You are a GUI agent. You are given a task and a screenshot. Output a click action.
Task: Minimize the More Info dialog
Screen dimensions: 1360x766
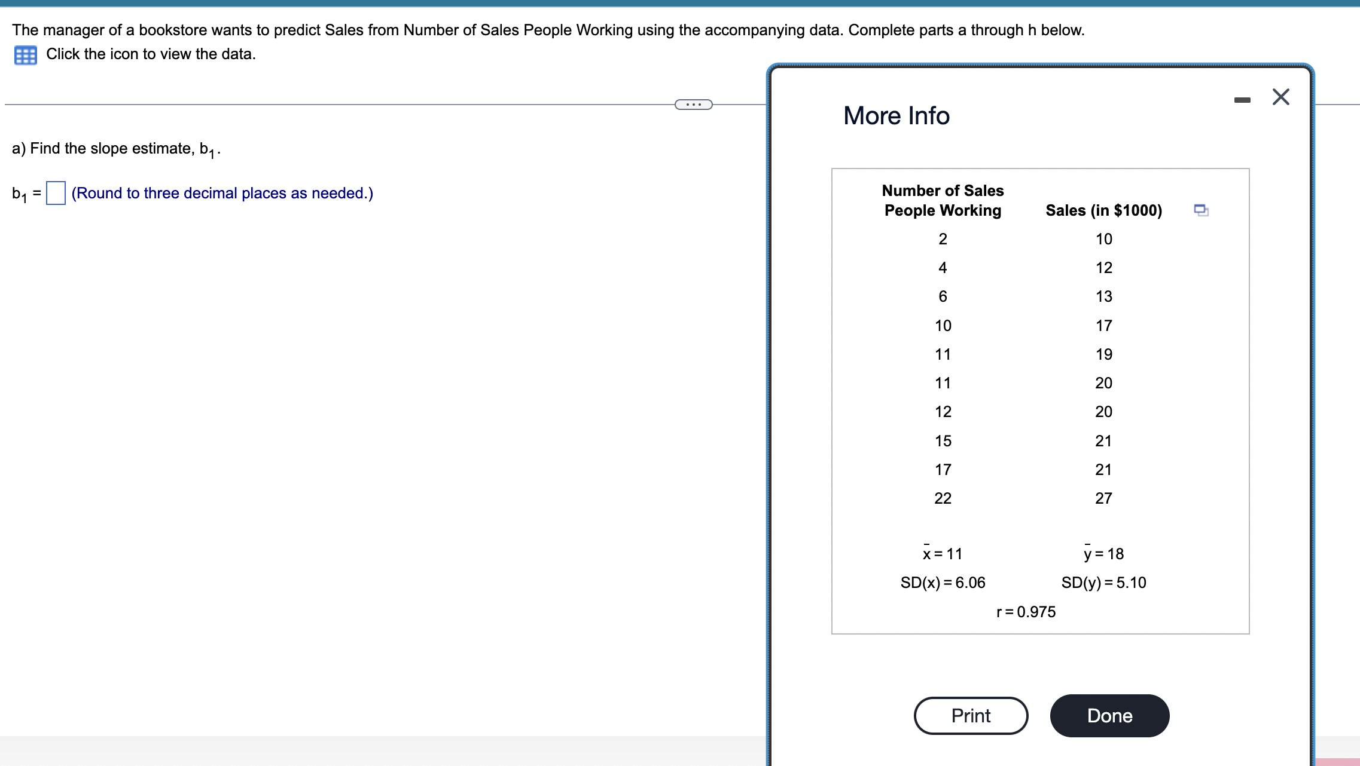pos(1242,100)
